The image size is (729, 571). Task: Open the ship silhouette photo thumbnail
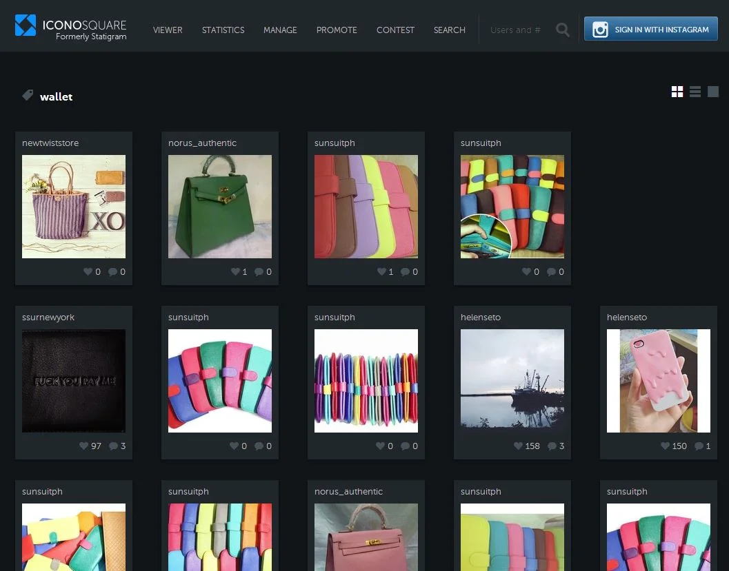tap(512, 381)
